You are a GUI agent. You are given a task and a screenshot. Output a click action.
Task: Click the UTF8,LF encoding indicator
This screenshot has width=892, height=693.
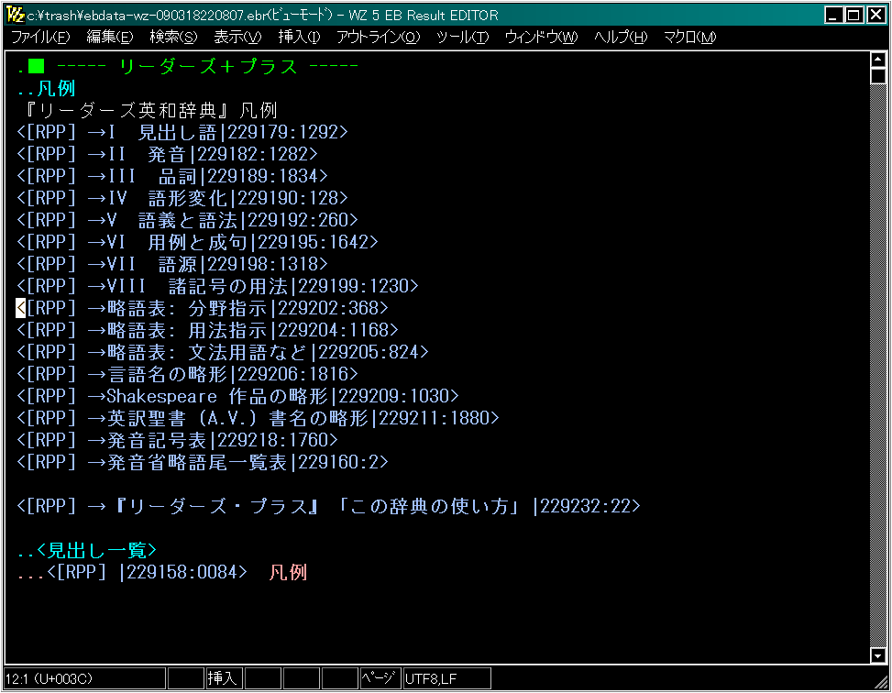point(446,678)
